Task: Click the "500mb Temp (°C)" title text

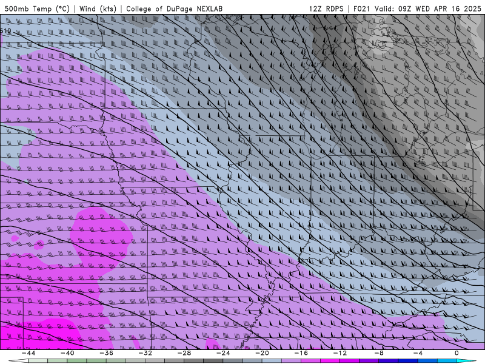Action: (x=37, y=8)
